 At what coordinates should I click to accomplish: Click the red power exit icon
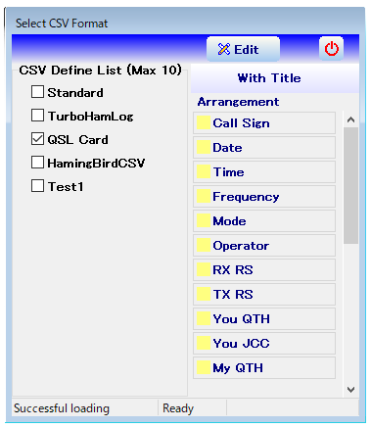[331, 49]
